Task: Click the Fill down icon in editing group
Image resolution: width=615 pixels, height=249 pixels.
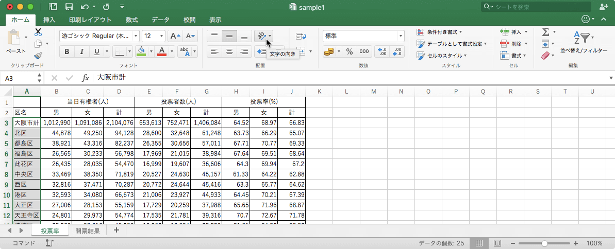Action: [545, 43]
